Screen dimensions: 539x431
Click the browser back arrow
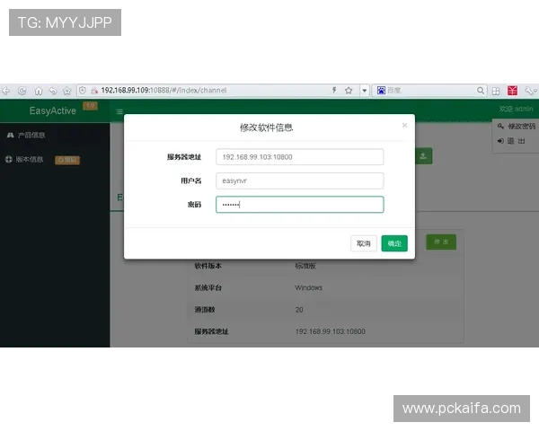click(x=6, y=91)
